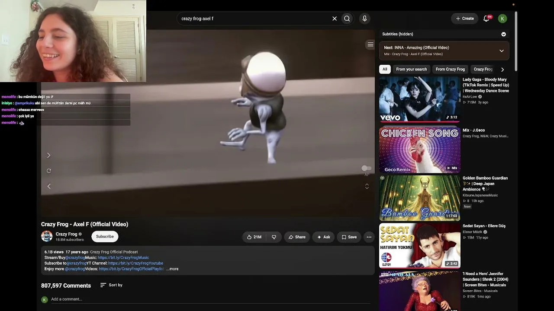Viewport: 554px width, 311px height.
Task: Expand the Subtitles (hidden) panel chevron
Action: coord(503,34)
